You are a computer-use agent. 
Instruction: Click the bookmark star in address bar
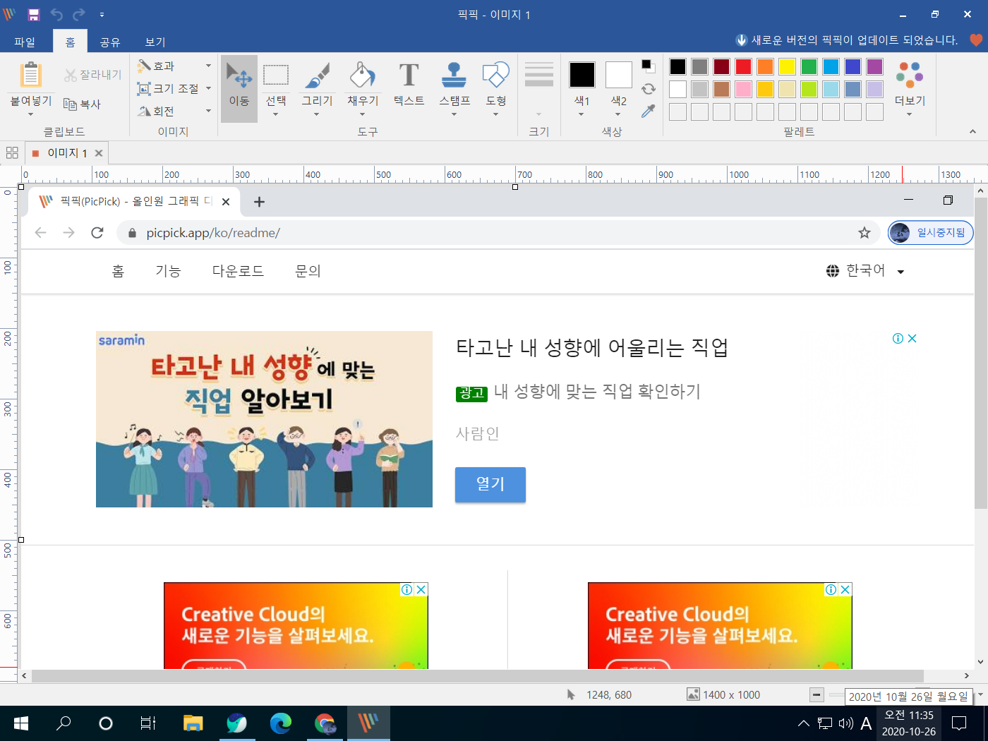point(864,233)
